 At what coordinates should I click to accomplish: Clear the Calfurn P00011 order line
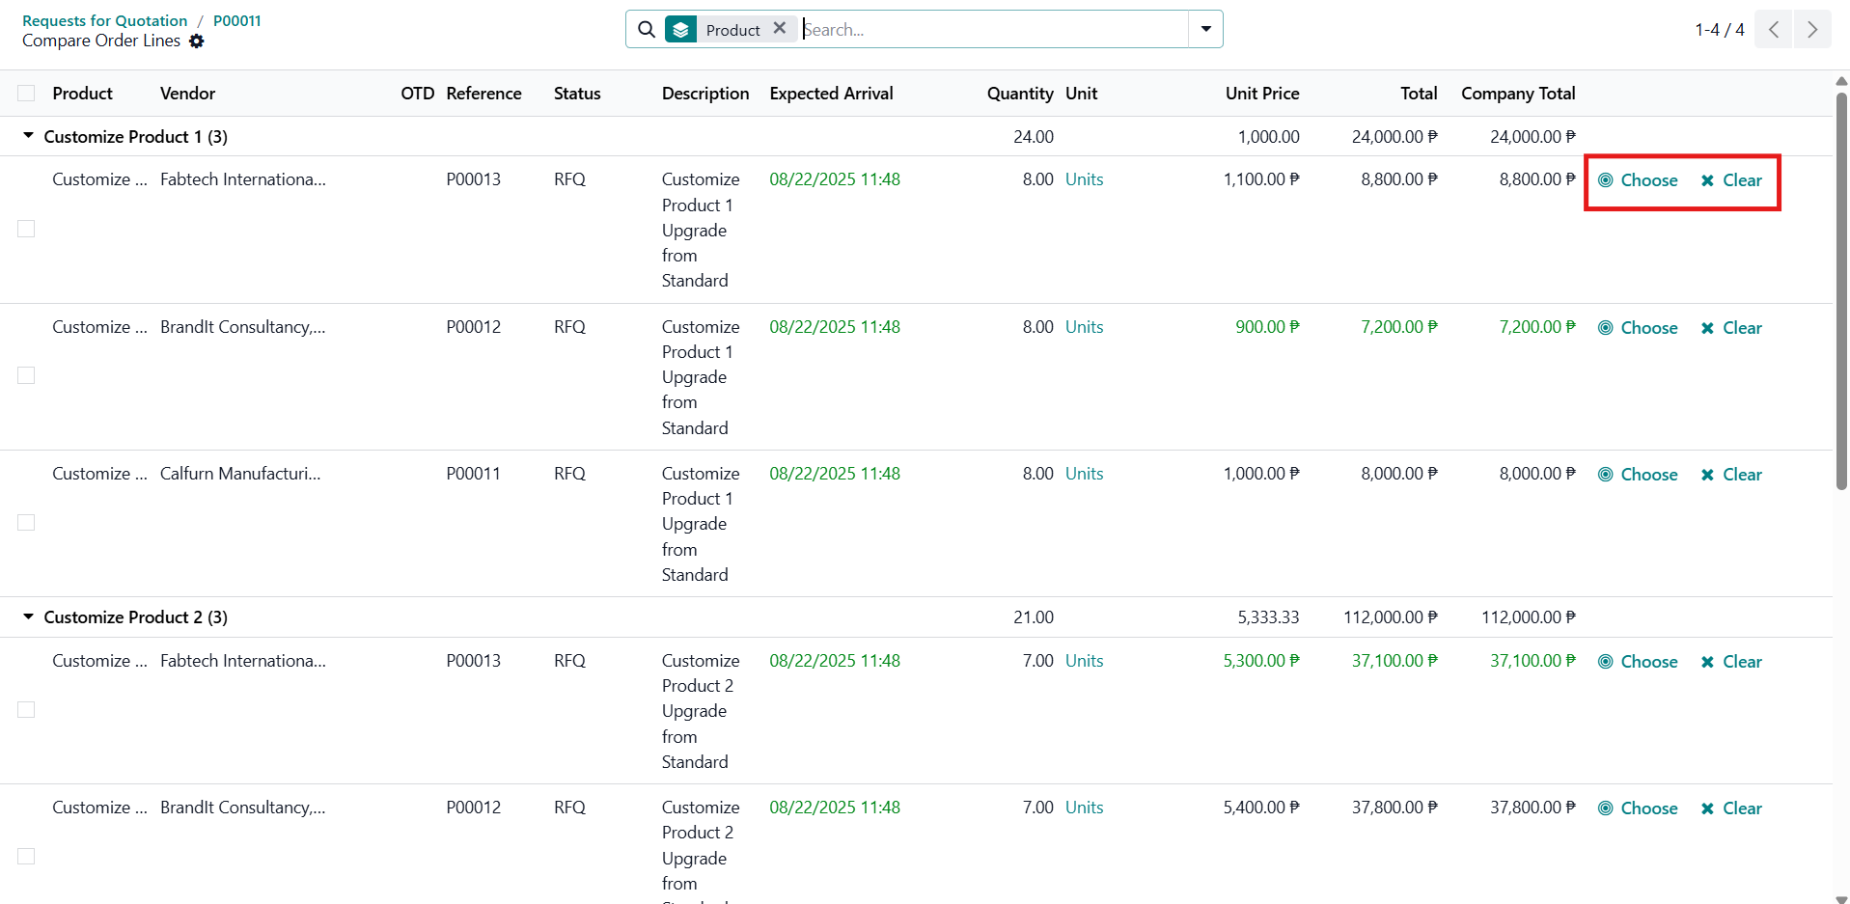tap(1731, 475)
